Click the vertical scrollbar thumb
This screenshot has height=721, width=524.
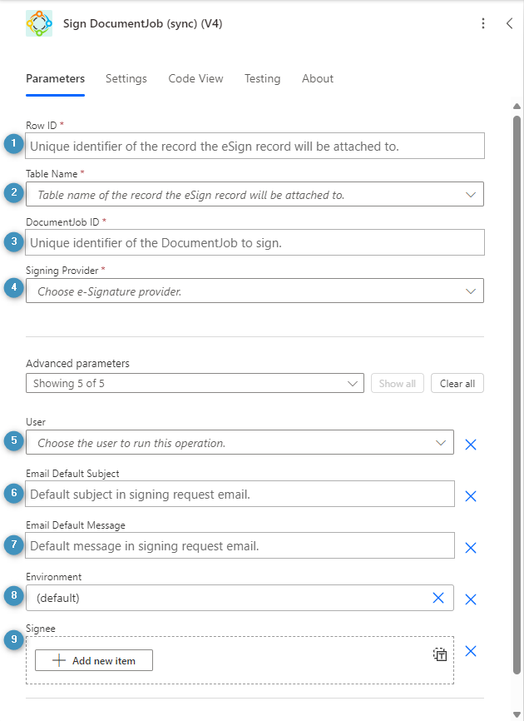click(x=517, y=395)
